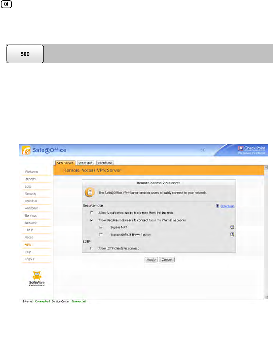Viewport: 273px width, 361px height.
Task: Click the scrollbar down arrow
Action: point(266,297)
